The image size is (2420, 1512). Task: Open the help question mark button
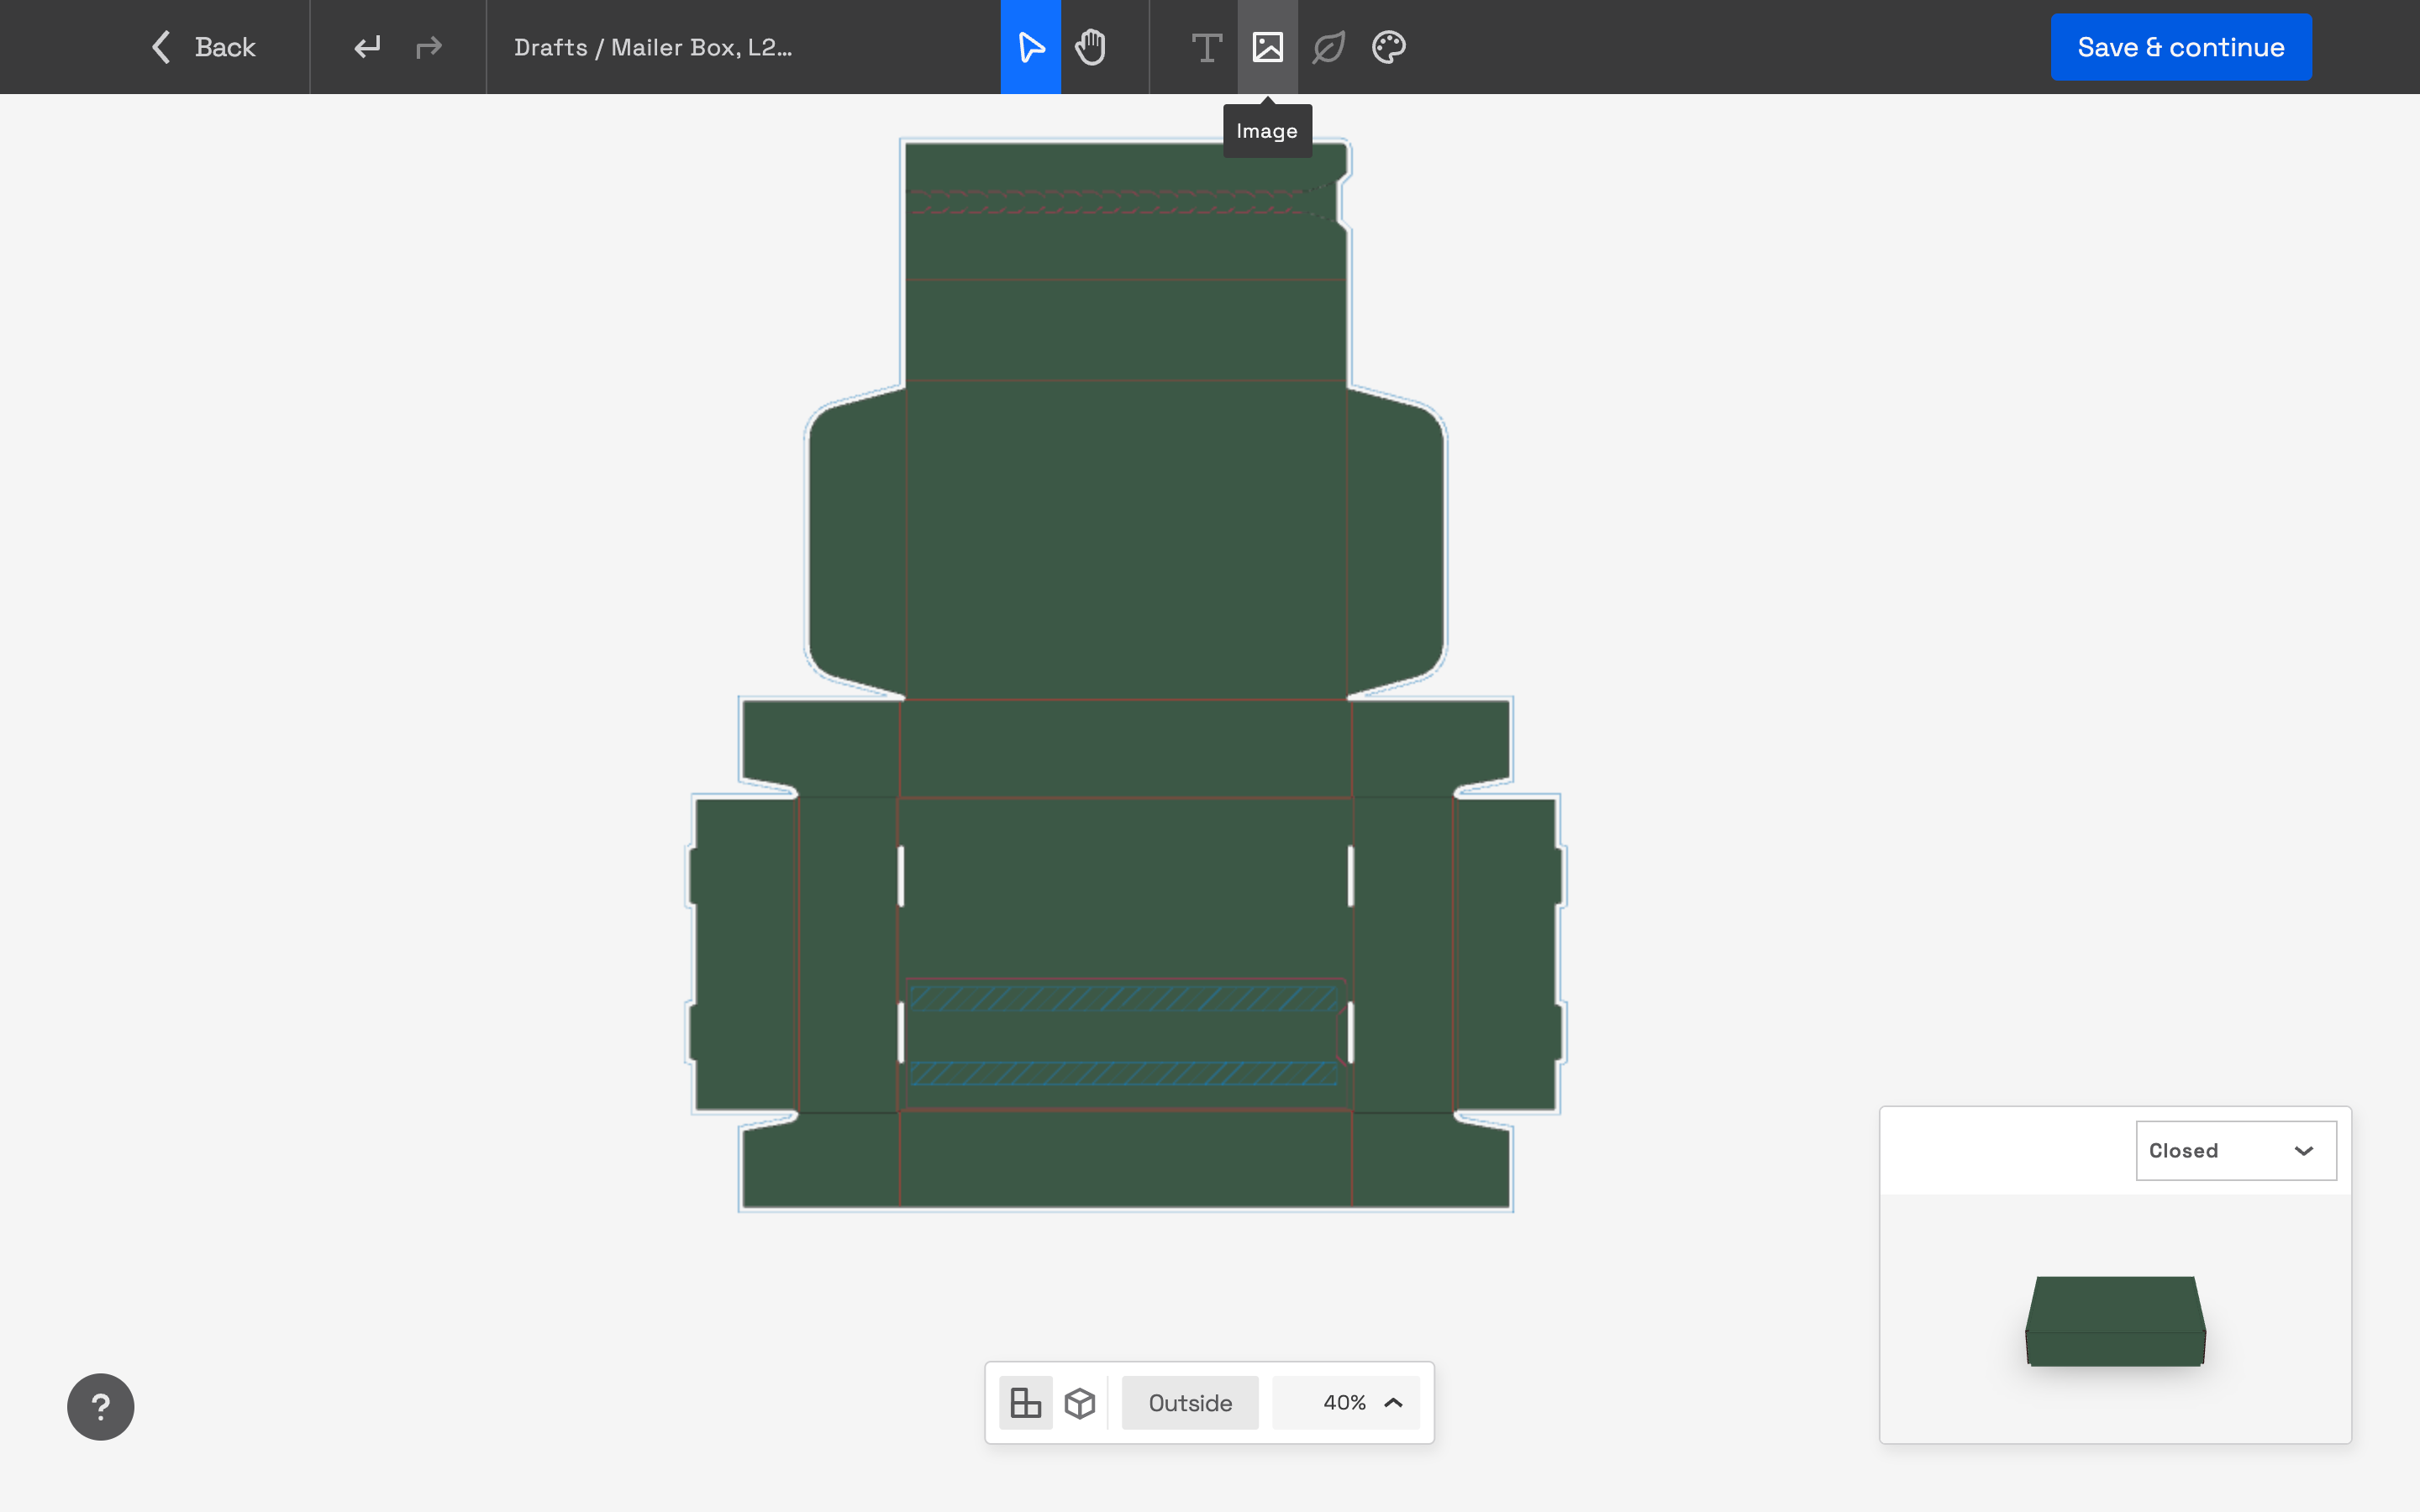(x=100, y=1406)
